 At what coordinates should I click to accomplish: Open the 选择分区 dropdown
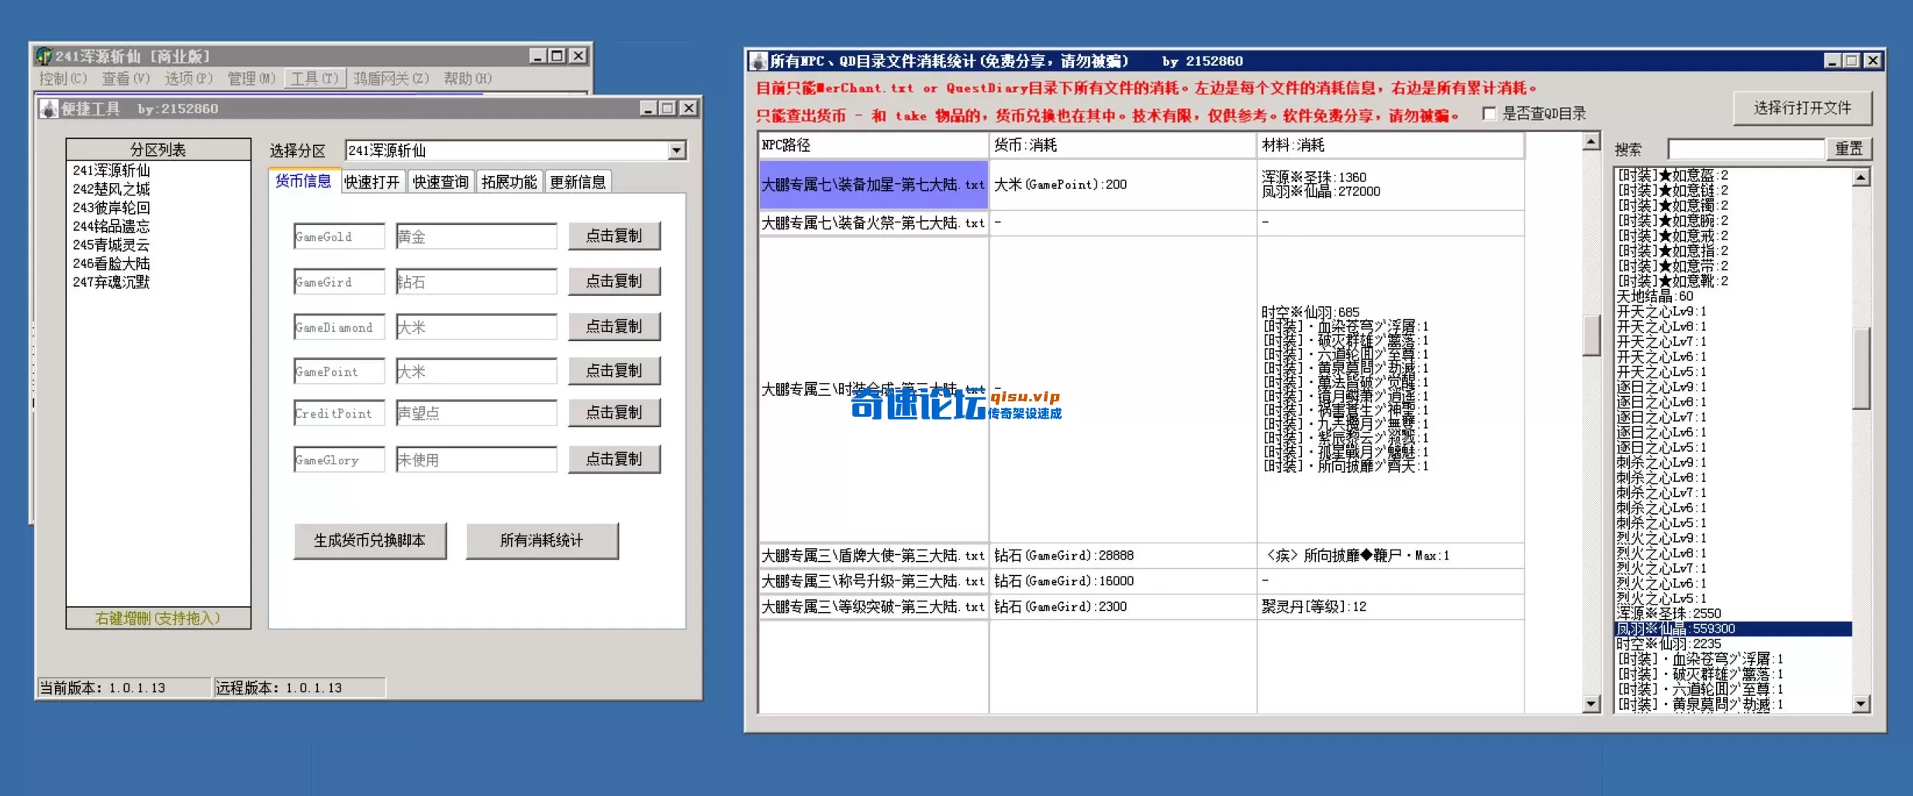(677, 150)
